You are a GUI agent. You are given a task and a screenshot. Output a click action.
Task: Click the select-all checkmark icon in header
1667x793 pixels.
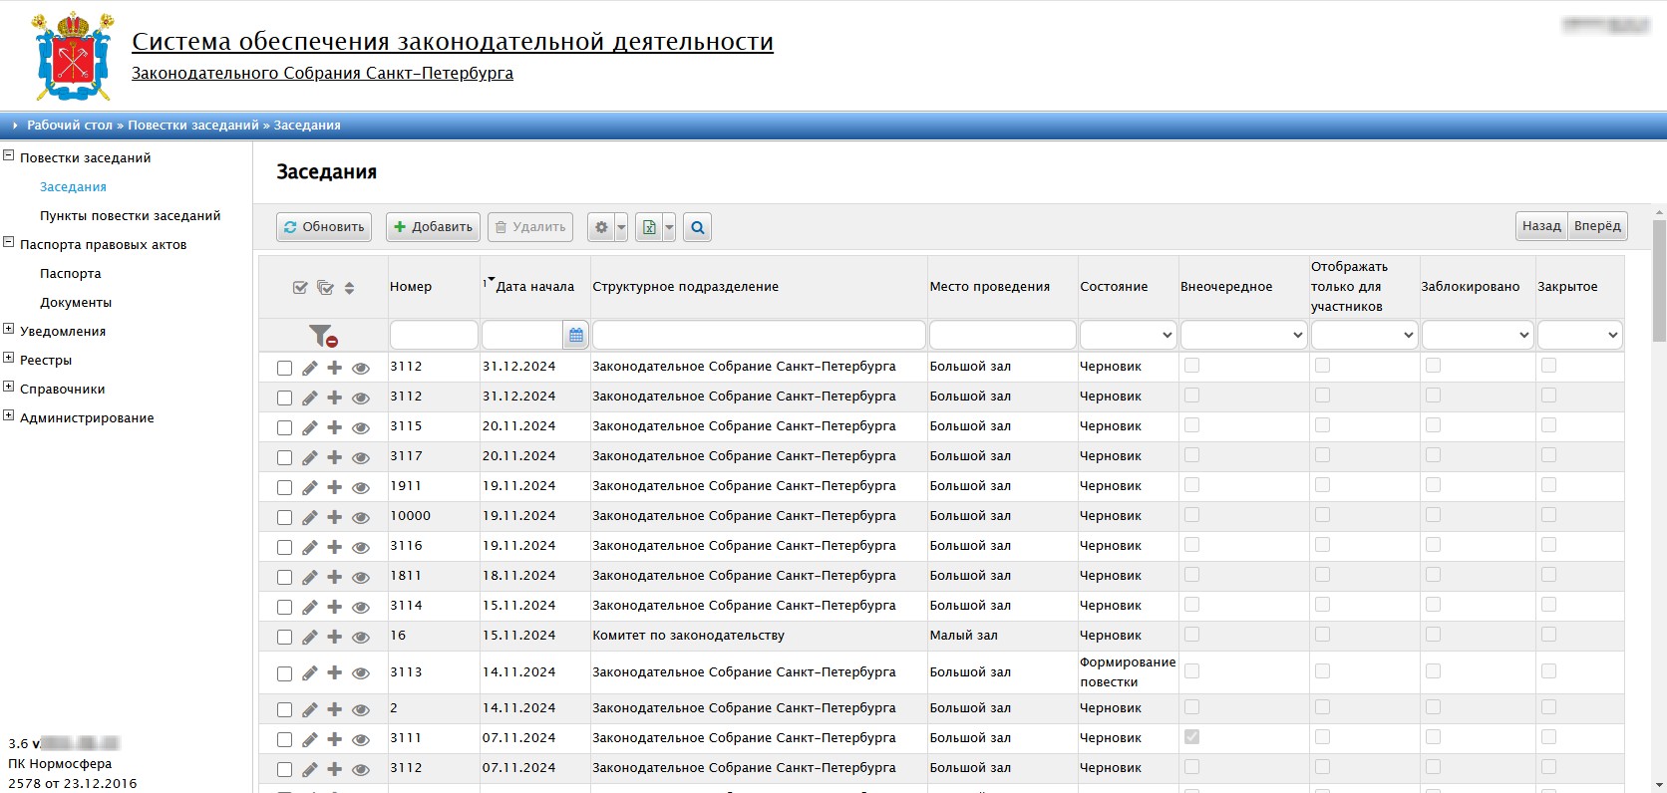tap(300, 288)
